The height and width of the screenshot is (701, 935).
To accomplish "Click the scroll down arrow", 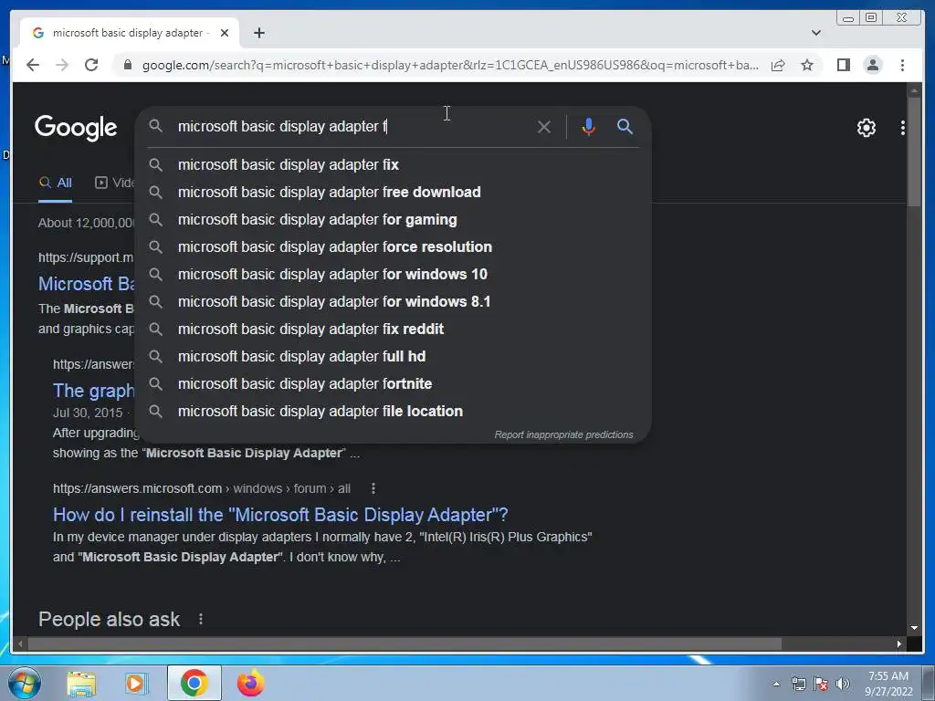I will [x=914, y=628].
